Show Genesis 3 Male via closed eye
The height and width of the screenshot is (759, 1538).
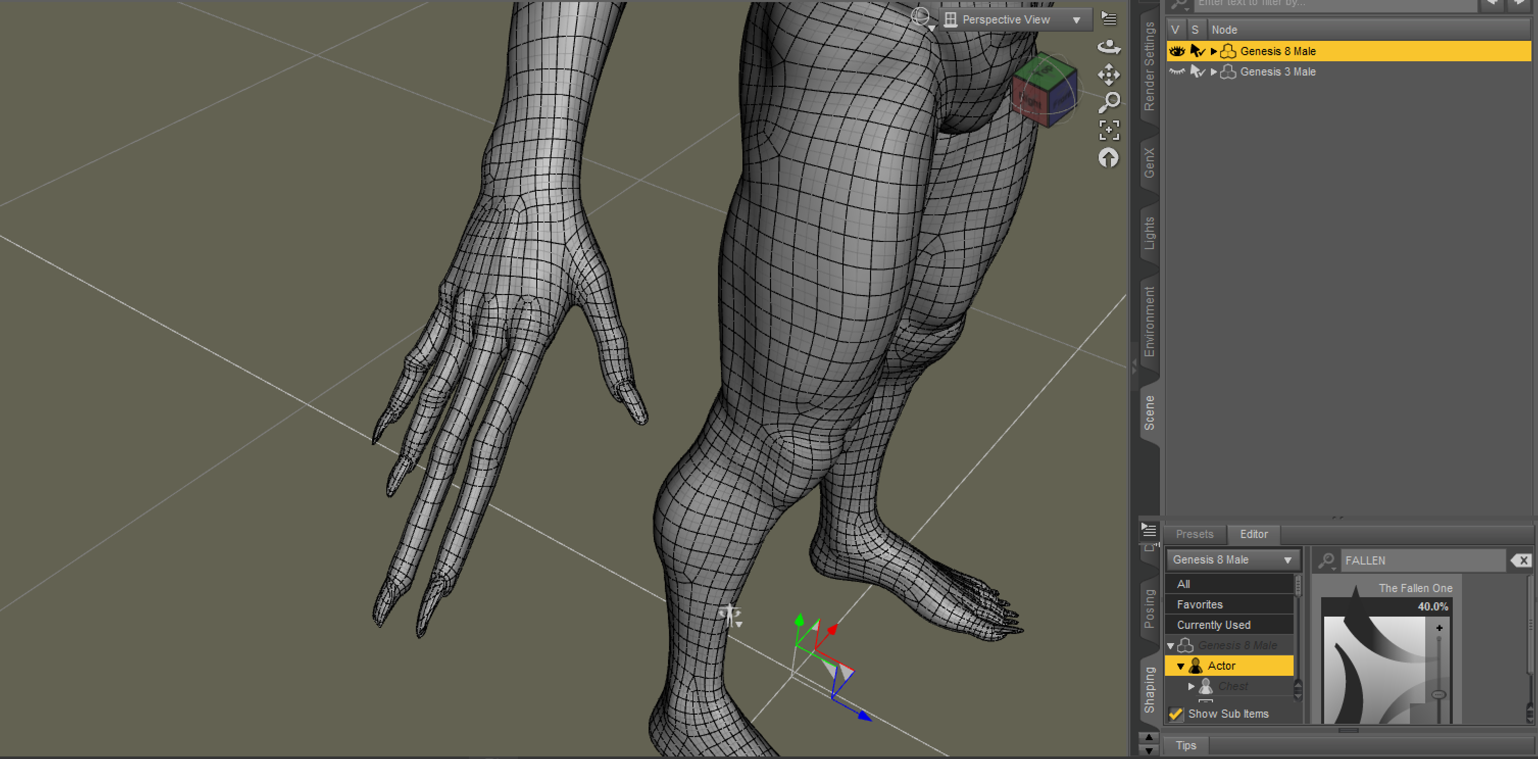1176,71
